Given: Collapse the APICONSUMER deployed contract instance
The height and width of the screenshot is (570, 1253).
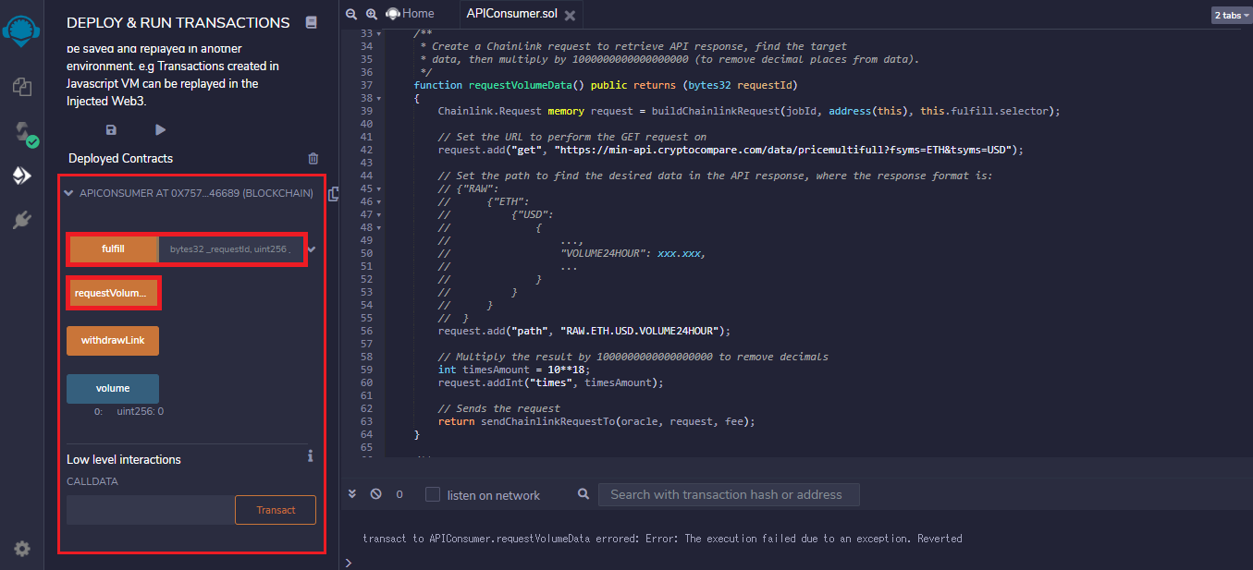Looking at the screenshot, I should [x=68, y=194].
